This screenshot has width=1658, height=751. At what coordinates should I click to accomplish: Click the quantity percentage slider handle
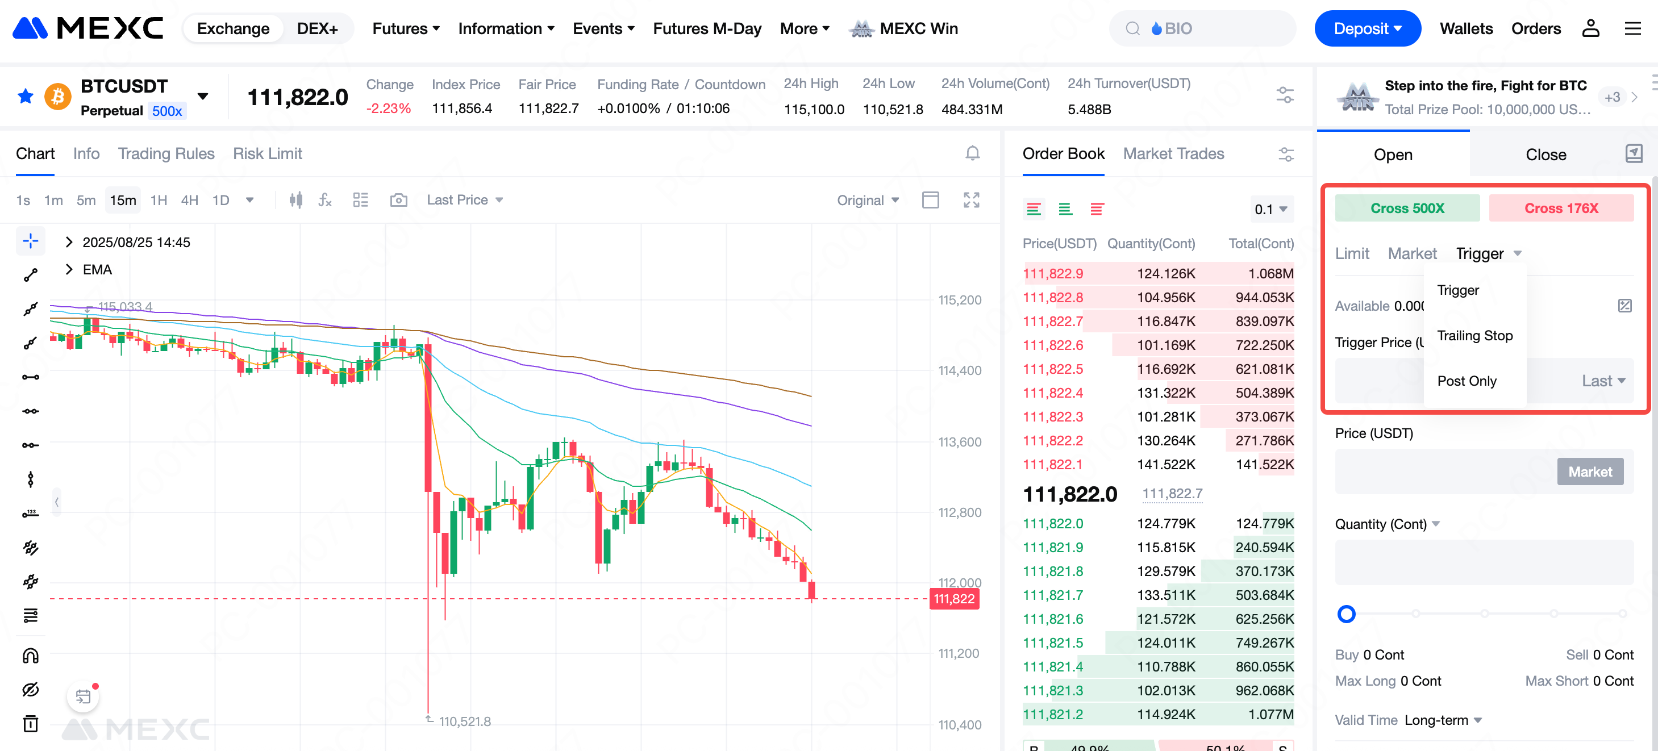pyautogui.click(x=1346, y=614)
